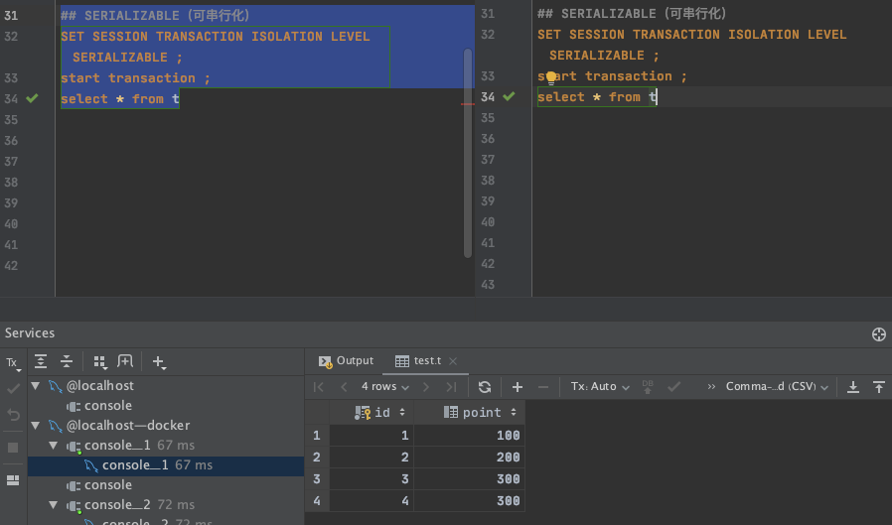Screen dimensions: 892x525
Task: Click the Submit DB upload arrow icon
Action: click(x=648, y=387)
